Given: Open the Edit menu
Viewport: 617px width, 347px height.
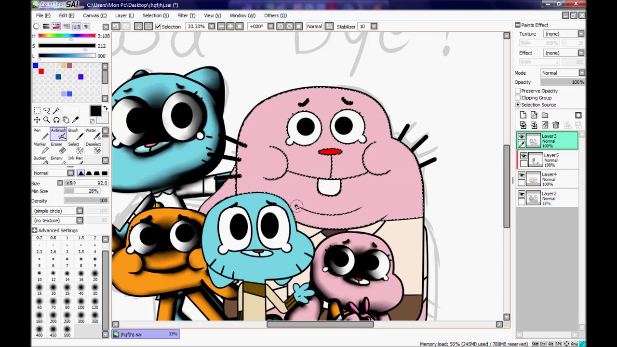Looking at the screenshot, I should tap(67, 15).
